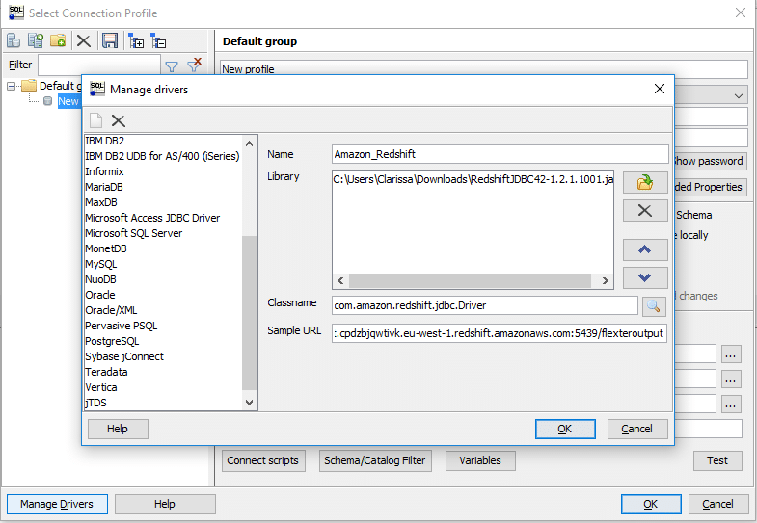Edit driver Name field Amazon_Redshift
The image size is (757, 523).
(500, 154)
